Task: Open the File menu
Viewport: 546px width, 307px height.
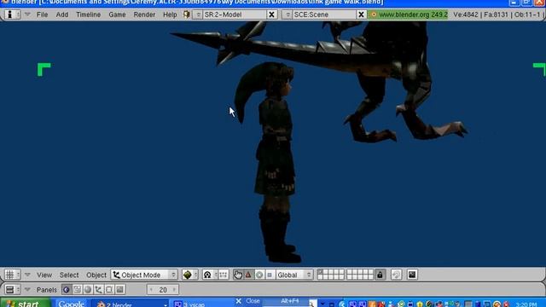Action: (42, 14)
